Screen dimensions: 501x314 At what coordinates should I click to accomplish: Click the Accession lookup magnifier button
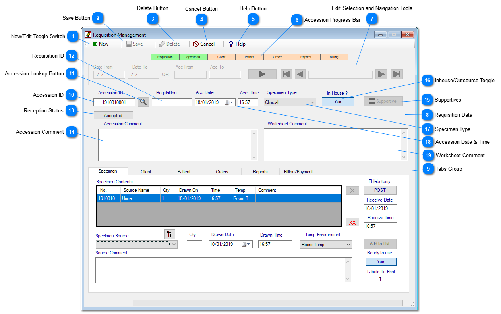pyautogui.click(x=143, y=102)
